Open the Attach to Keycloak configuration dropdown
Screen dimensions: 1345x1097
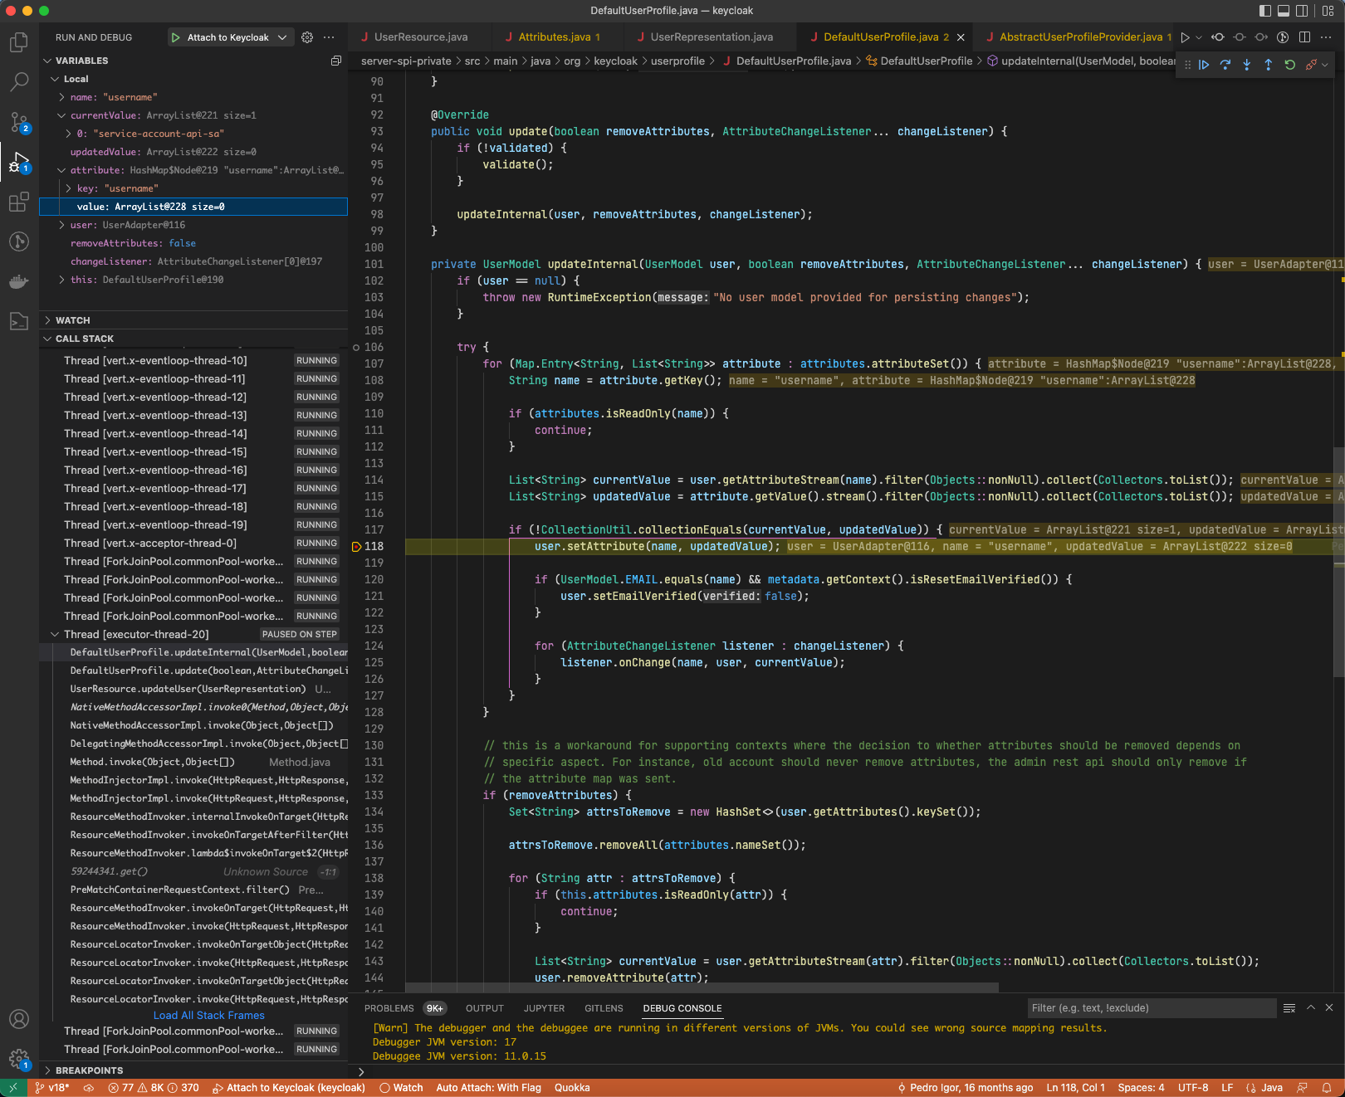pos(282,37)
